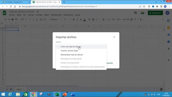
Task: Click the insert comment icon
Action: click(128, 19)
